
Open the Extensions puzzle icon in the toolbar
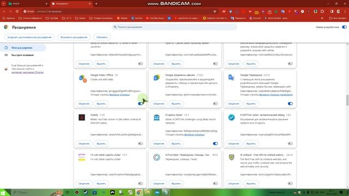click(322, 11)
